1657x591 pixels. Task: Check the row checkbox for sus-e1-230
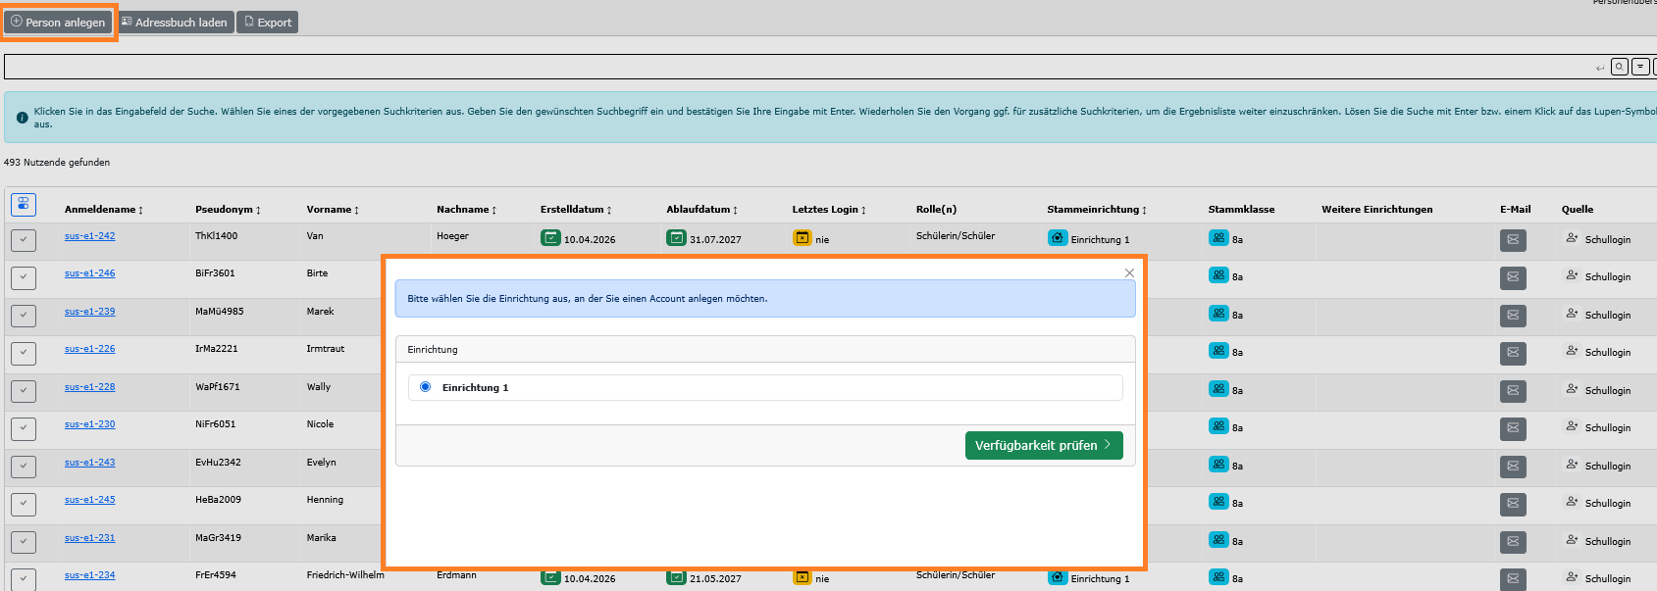(x=24, y=428)
